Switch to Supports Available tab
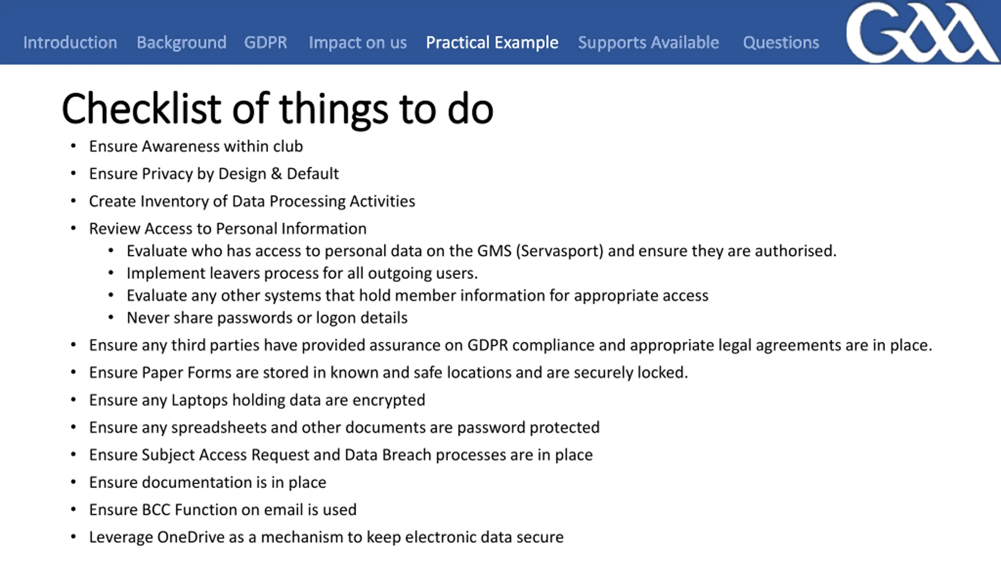 (648, 43)
